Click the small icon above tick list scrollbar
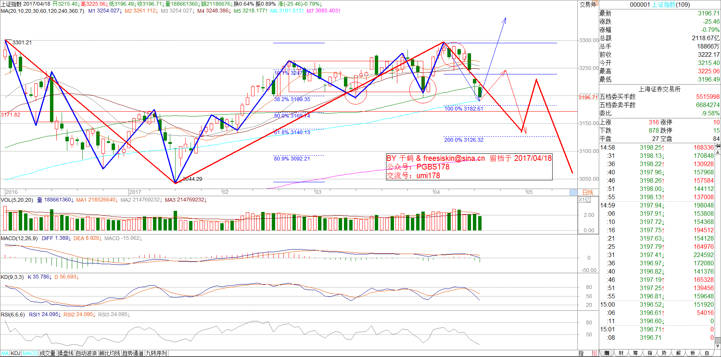721x357 pixels. pos(718,147)
